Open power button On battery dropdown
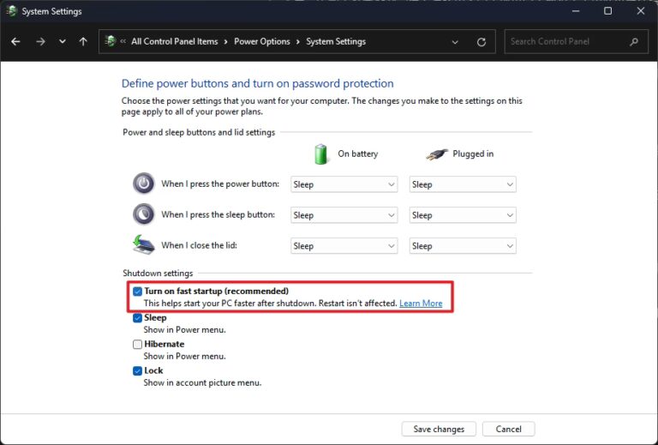 (x=344, y=184)
